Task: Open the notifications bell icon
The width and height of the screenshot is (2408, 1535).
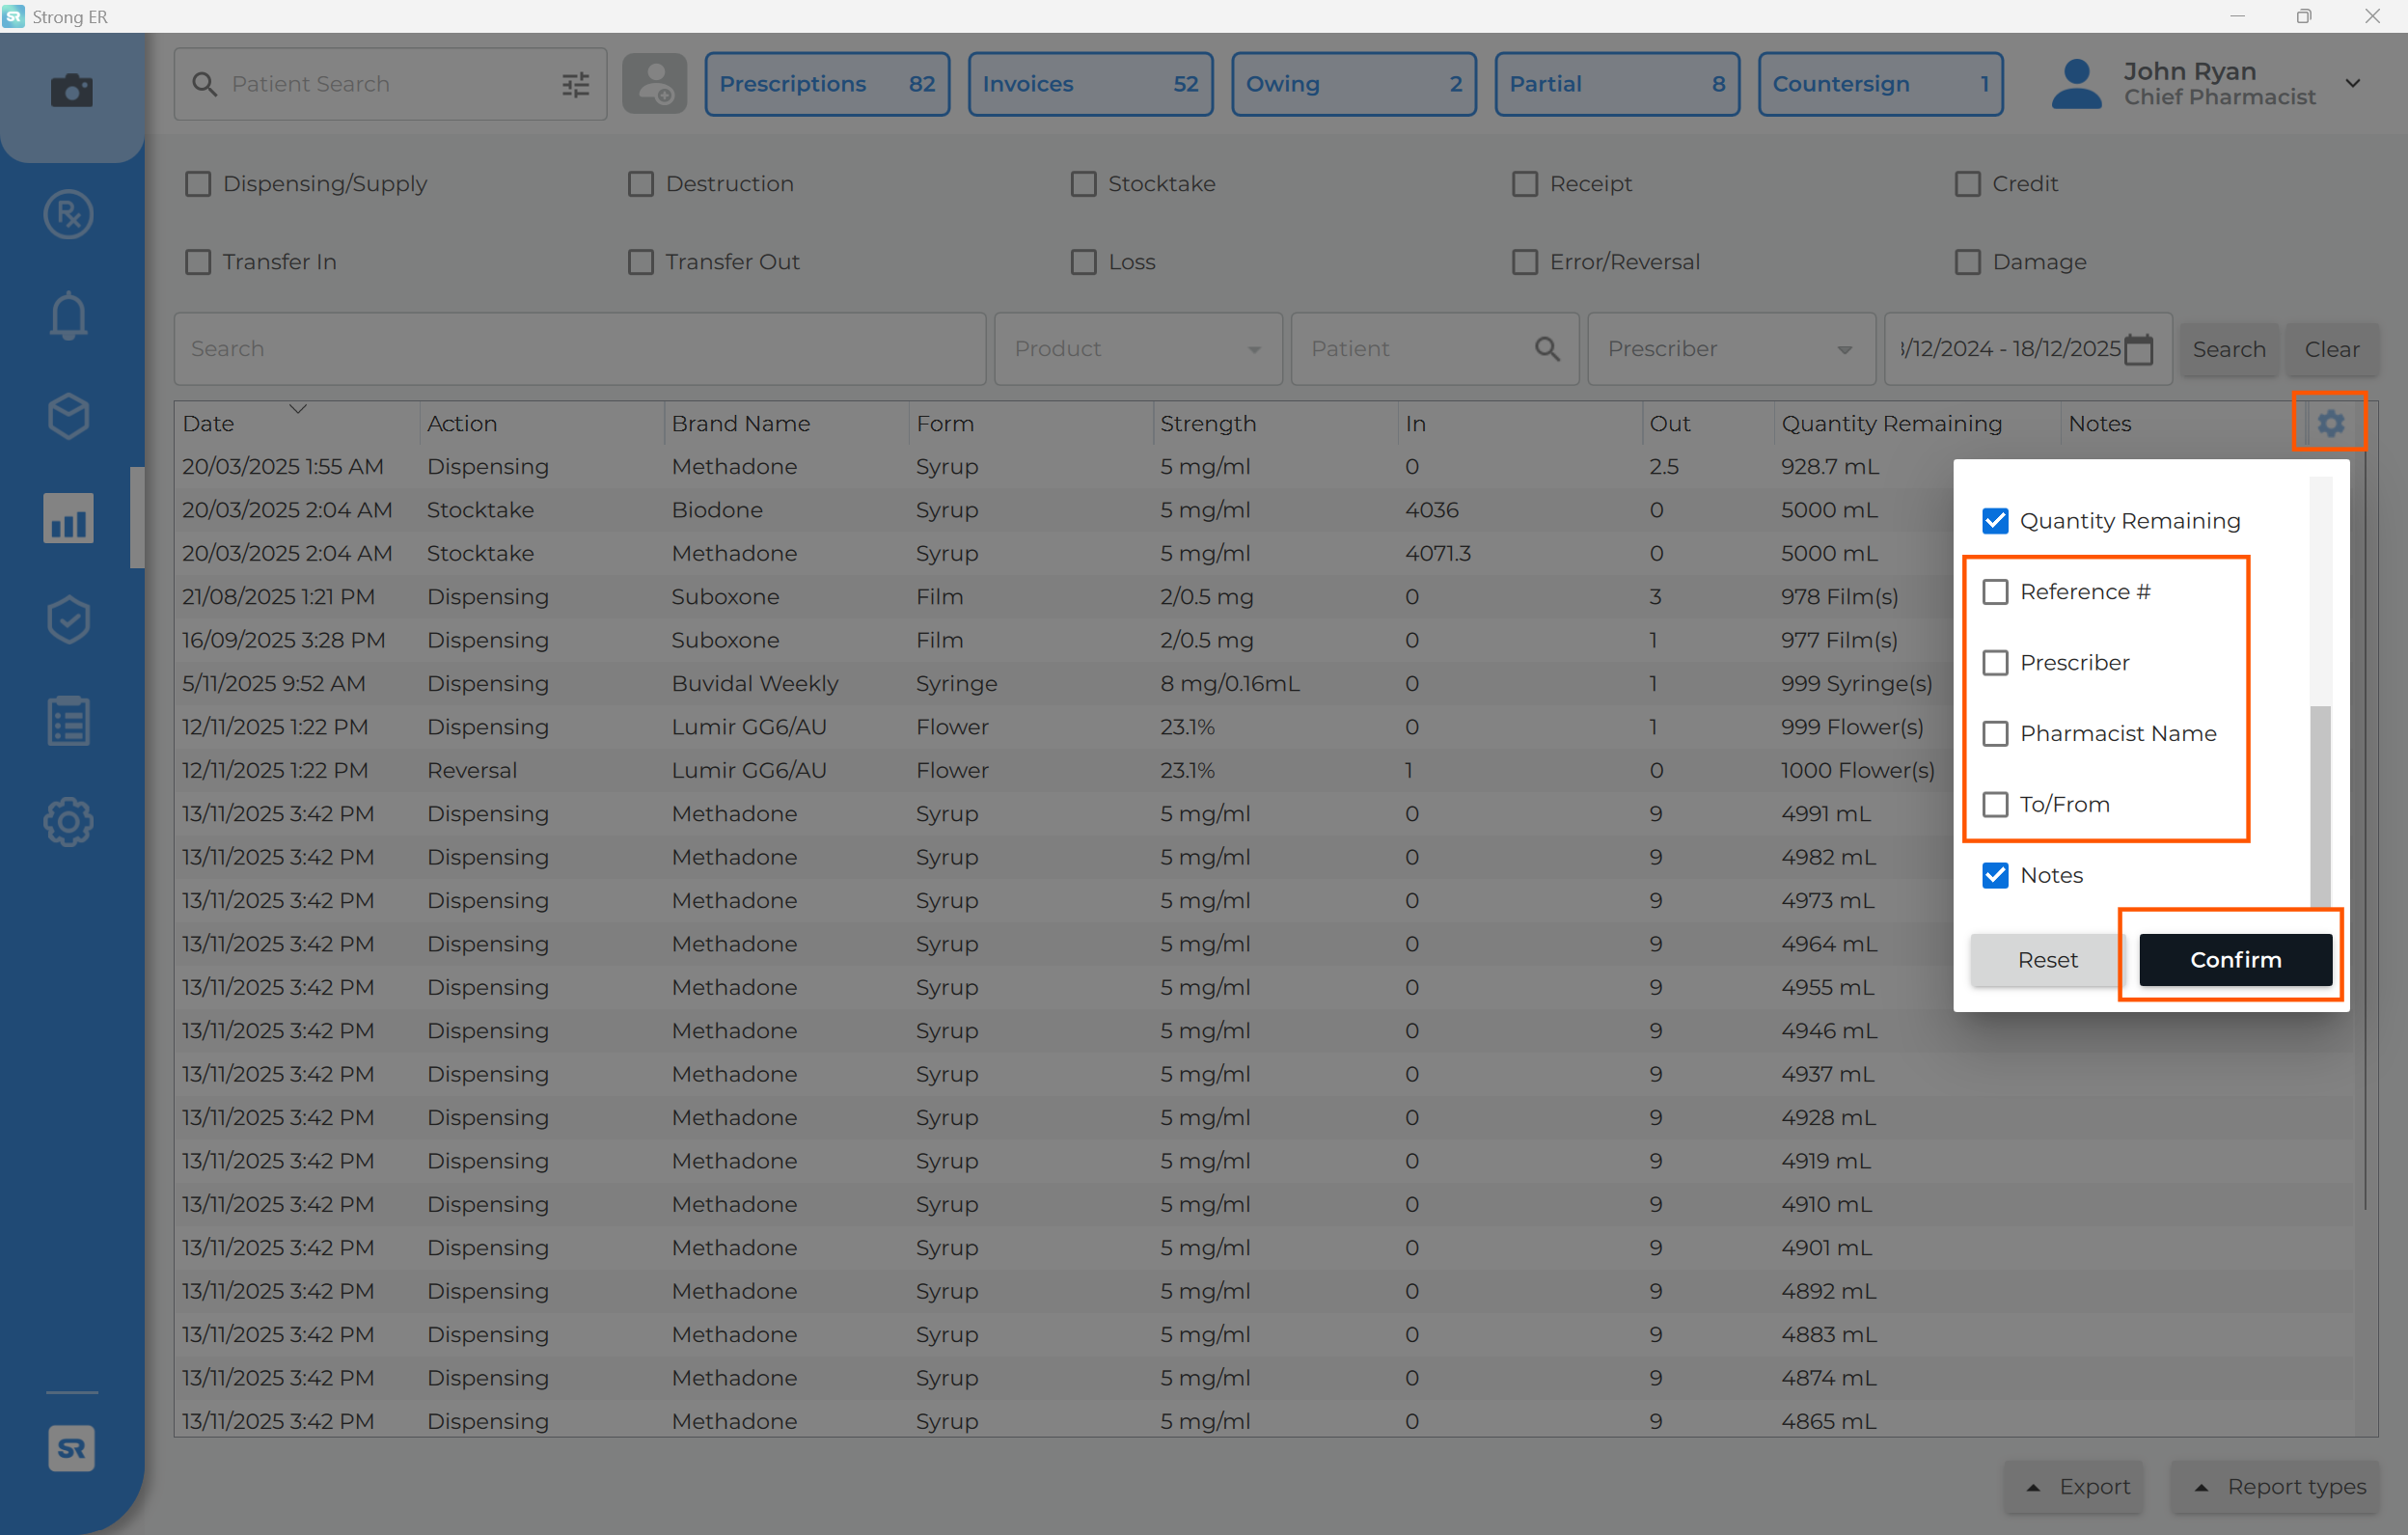Action: (x=68, y=316)
